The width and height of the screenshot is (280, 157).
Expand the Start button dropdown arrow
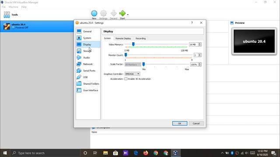click(x=127, y=14)
